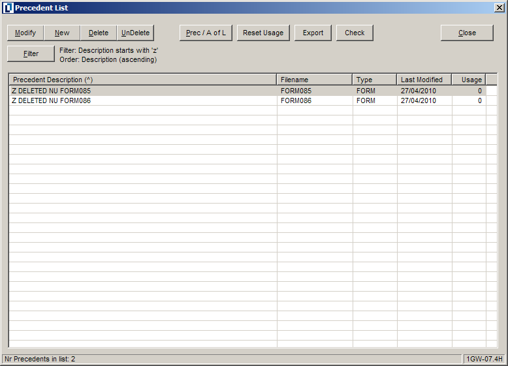Close the window via title bar X
Screen dimensions: 508x366
pyautogui.click(x=500, y=8)
